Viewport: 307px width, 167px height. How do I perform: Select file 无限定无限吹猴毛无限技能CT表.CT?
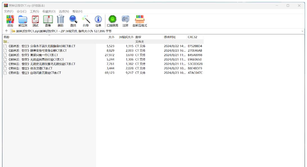(x=42, y=64)
